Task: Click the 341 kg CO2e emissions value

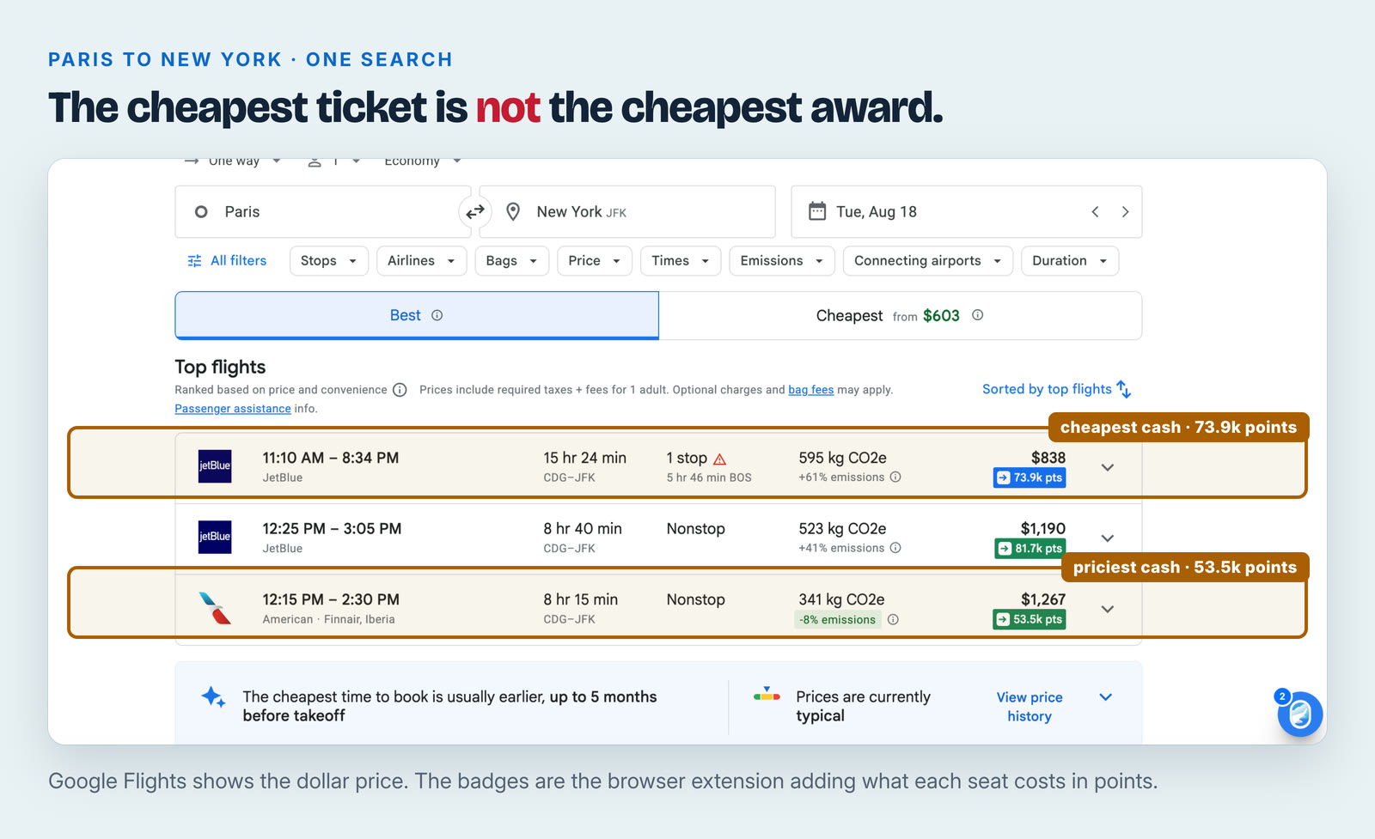Action: 841,599
